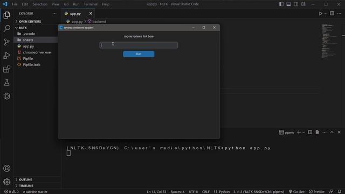
Task: Select chromedriver.exe in the explorer
Action: [36, 52]
